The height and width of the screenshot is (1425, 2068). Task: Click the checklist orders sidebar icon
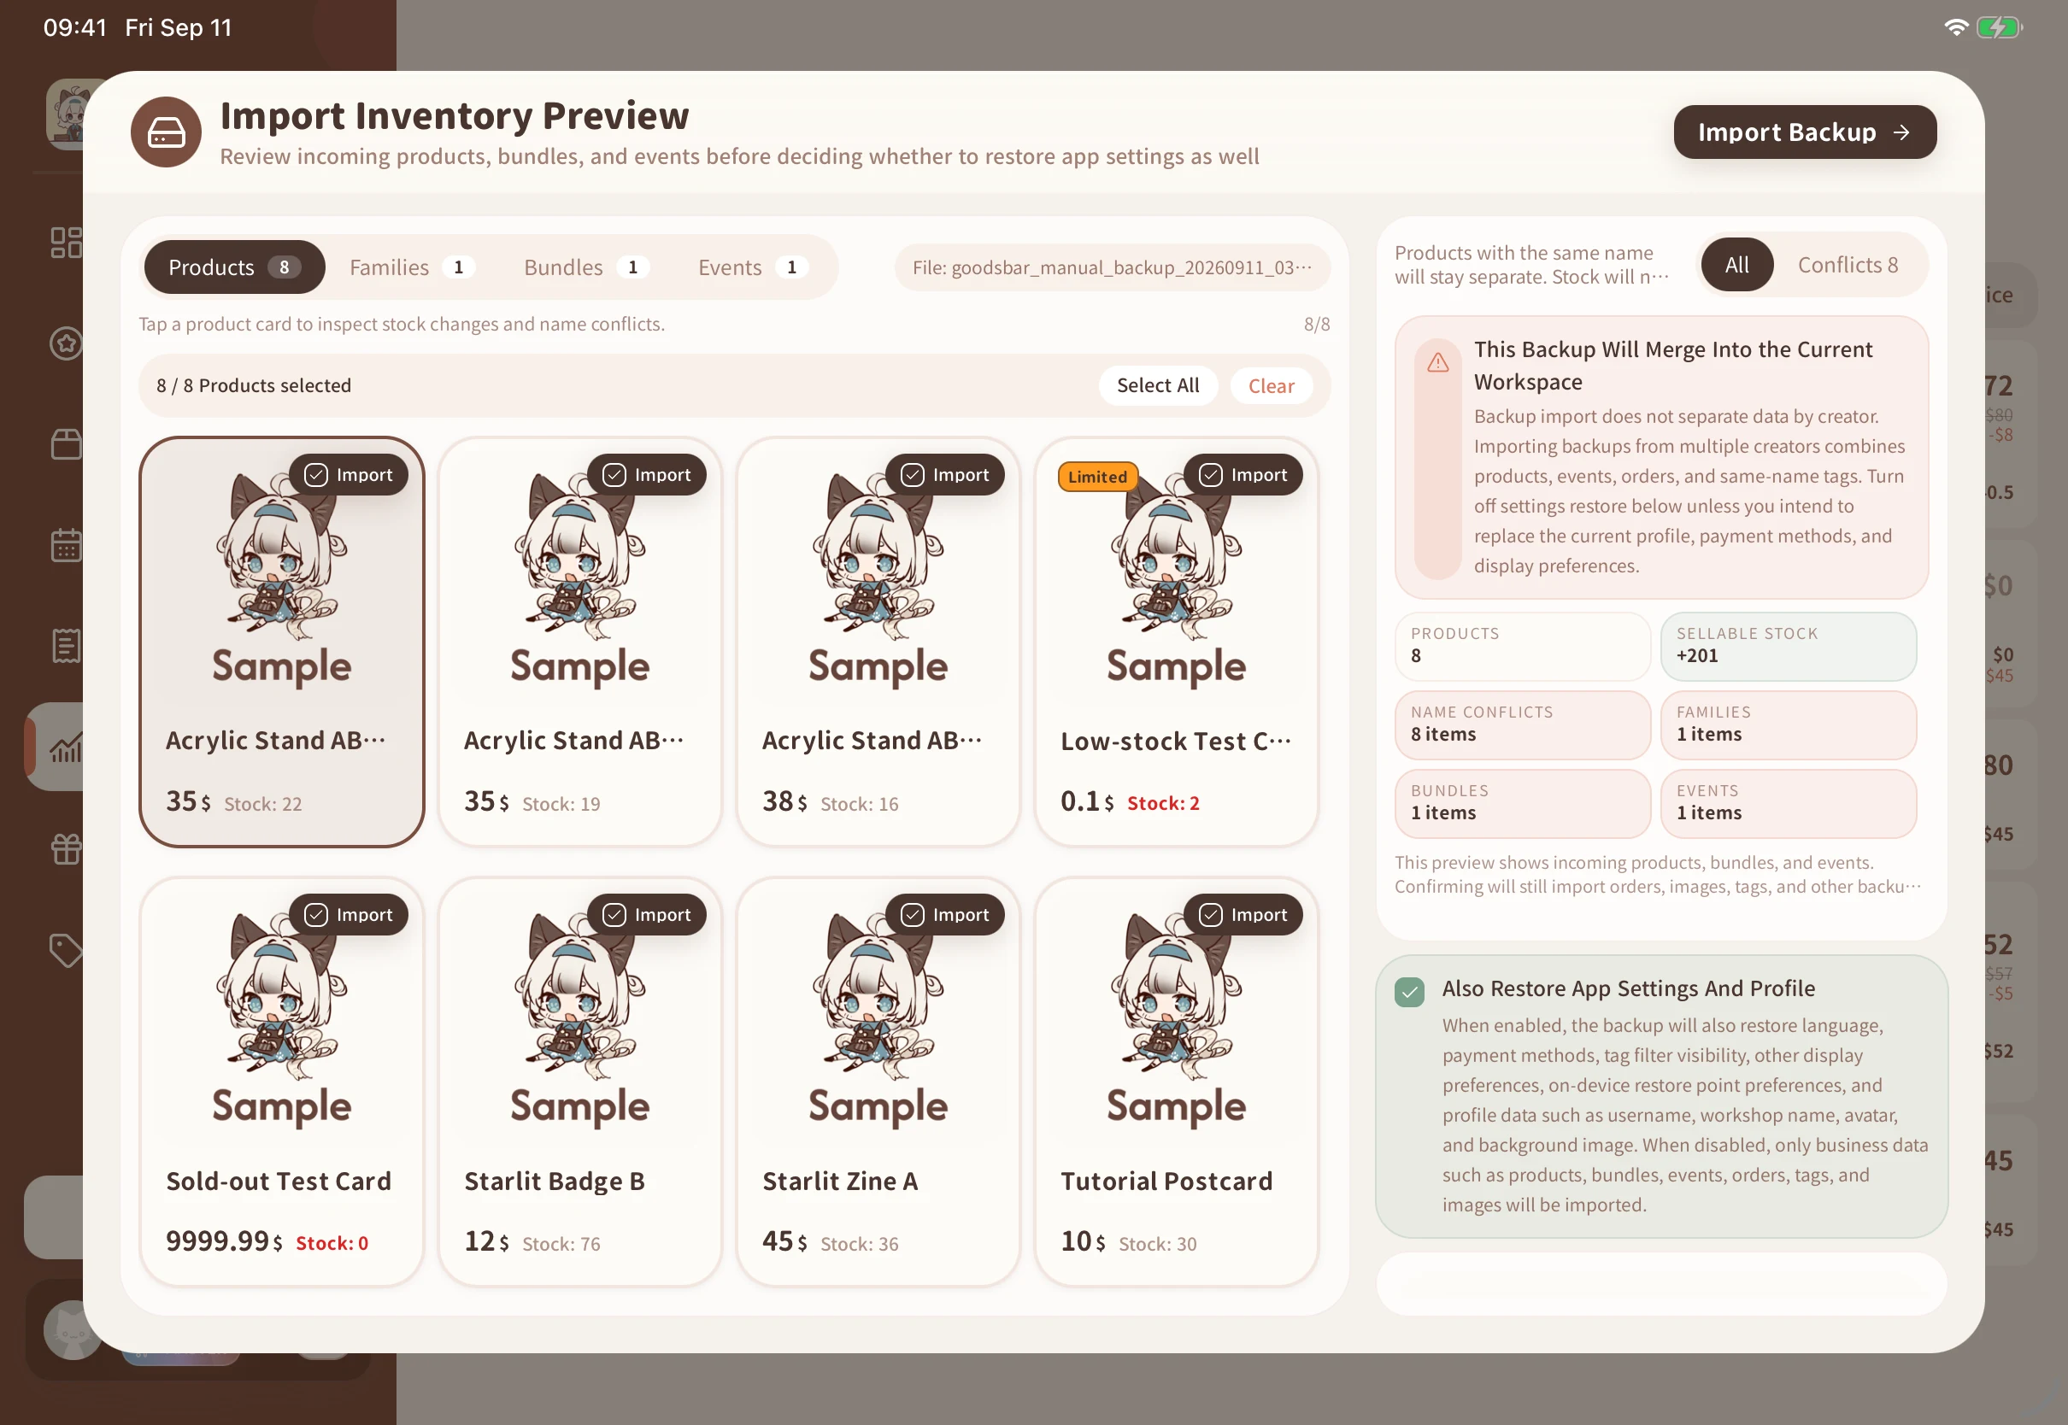(66, 646)
